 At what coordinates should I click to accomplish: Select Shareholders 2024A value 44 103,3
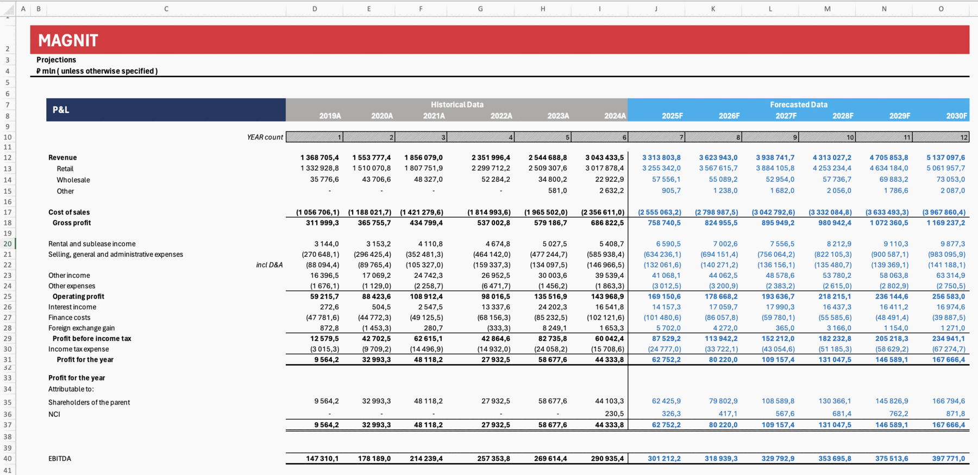point(610,401)
